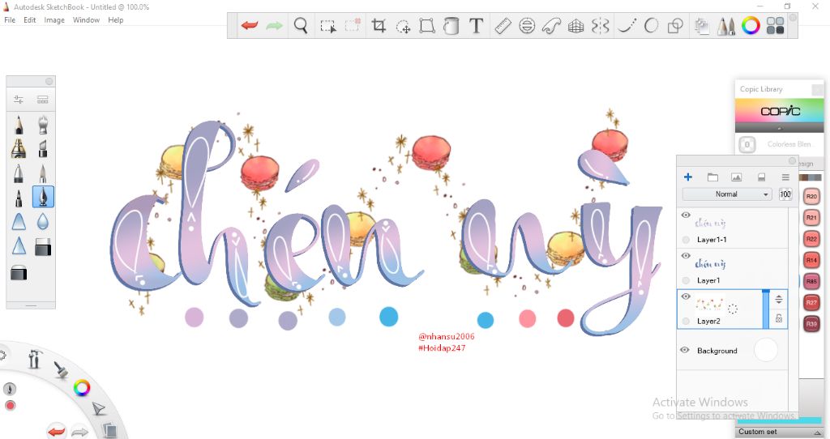Hide the Background layer eye icon
830x439 pixels.
pyautogui.click(x=684, y=350)
